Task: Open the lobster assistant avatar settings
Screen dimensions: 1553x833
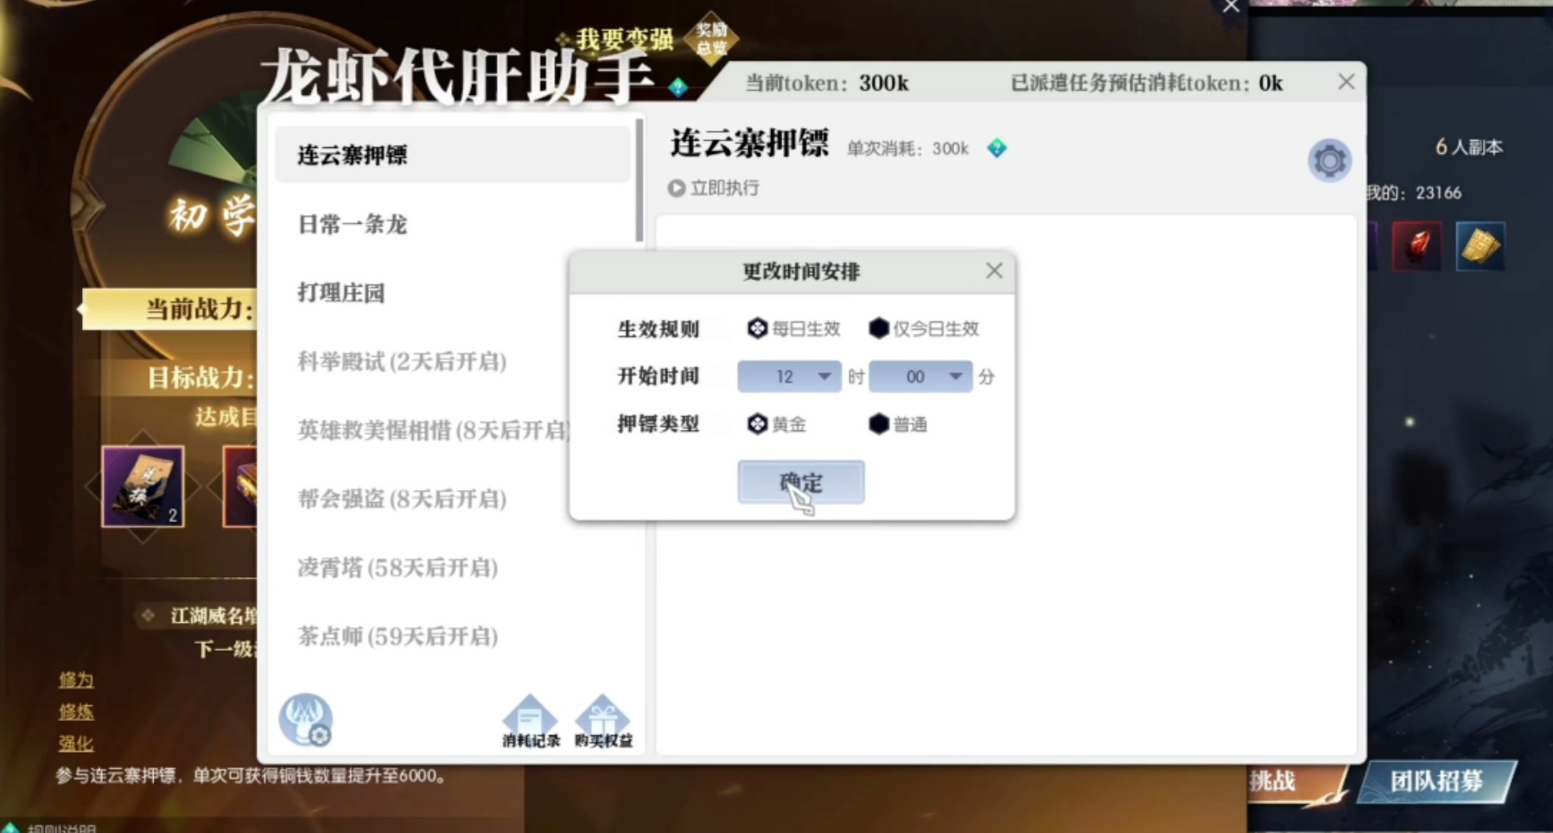Action: [306, 719]
